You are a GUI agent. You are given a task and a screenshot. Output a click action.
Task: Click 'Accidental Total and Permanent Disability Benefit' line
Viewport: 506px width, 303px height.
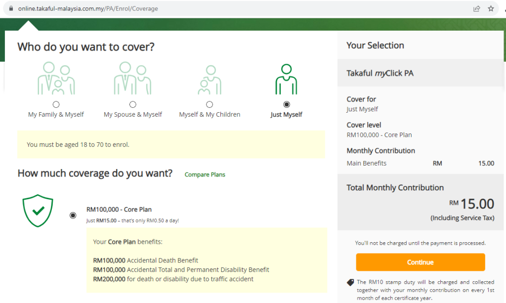181,270
